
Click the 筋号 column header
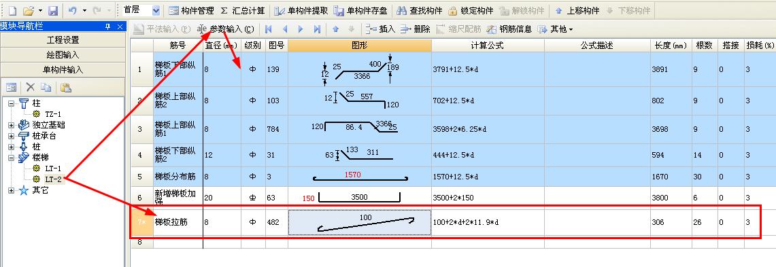tap(178, 46)
